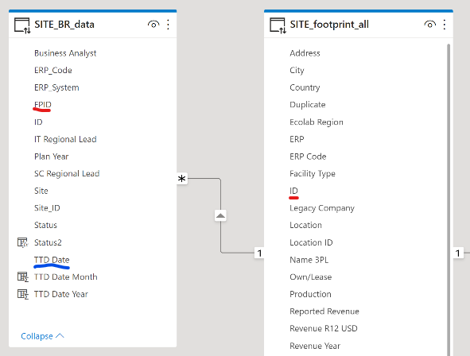Click the sigma icon beside TTD Date Month
The height and width of the screenshot is (356, 470).
[x=23, y=277]
